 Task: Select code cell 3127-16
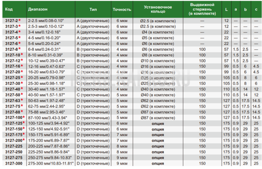pos(14,66)
